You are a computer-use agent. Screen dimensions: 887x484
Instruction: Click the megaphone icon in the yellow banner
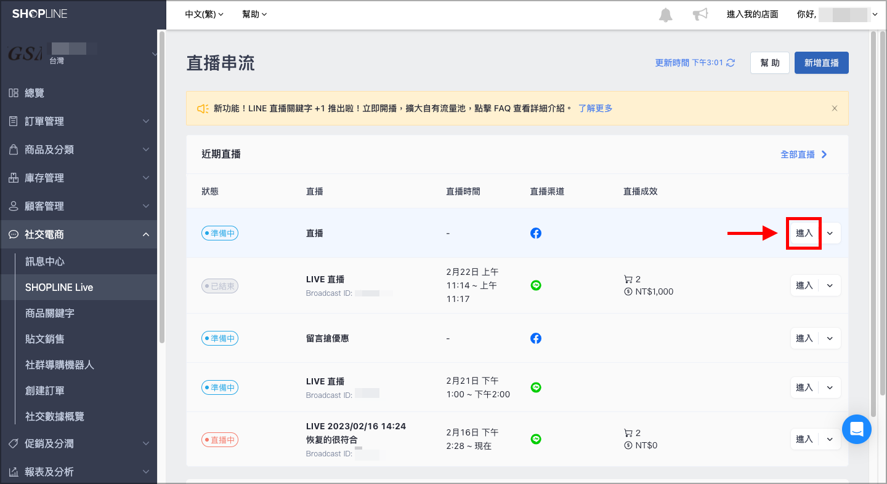pyautogui.click(x=203, y=109)
